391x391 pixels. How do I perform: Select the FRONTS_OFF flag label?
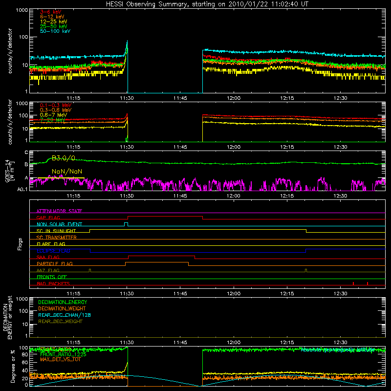tap(52, 277)
